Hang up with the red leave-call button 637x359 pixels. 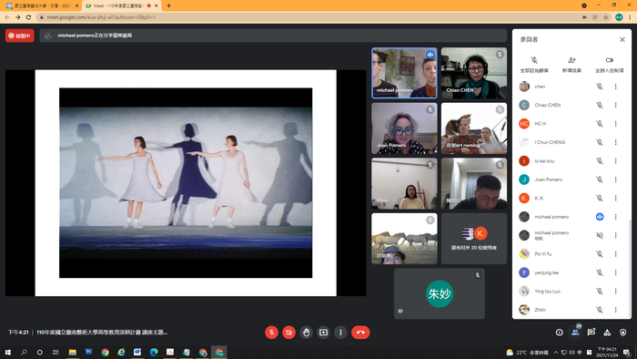click(360, 333)
